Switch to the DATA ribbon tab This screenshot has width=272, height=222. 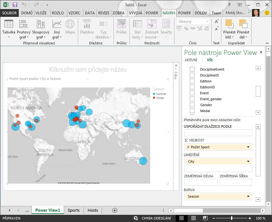90,13
